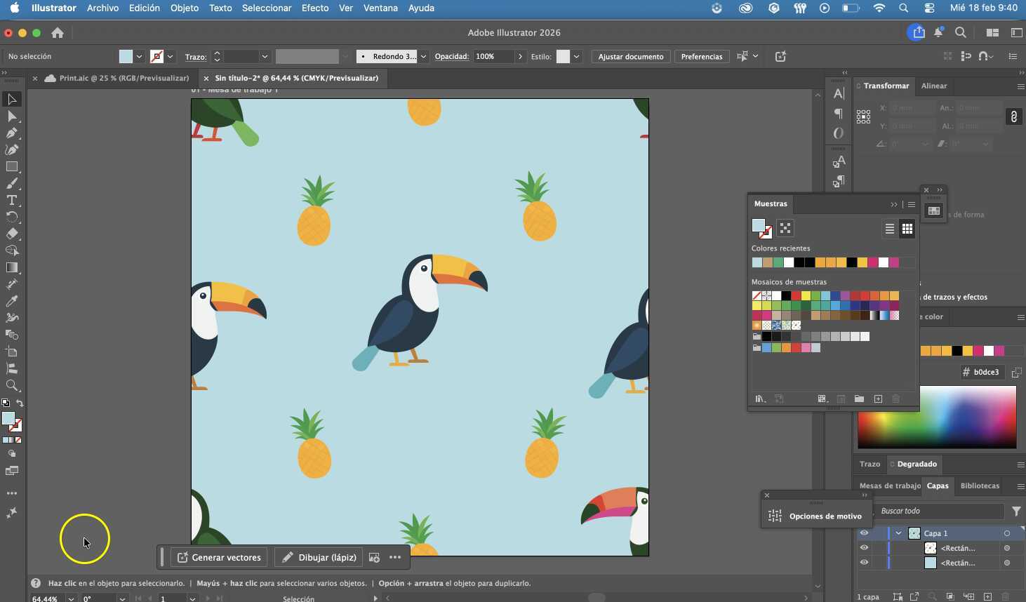Switch Muestras panel to list view
Viewport: 1026px width, 602px height.
(x=889, y=229)
